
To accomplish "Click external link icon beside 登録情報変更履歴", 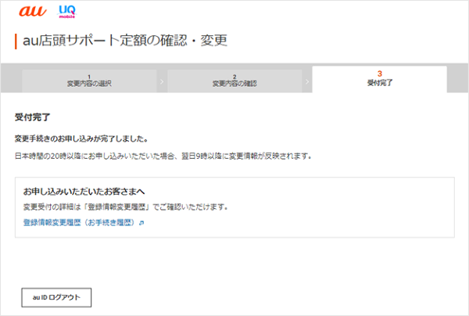I will 141,223.
